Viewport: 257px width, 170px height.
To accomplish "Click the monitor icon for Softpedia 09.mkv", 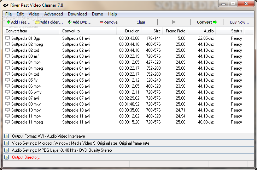I will point(7,104).
